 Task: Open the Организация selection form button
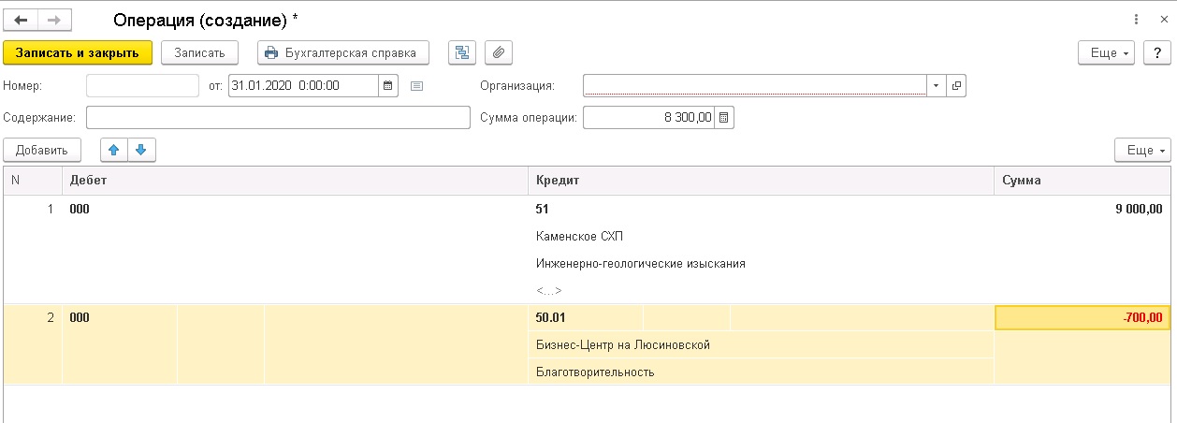tap(956, 86)
